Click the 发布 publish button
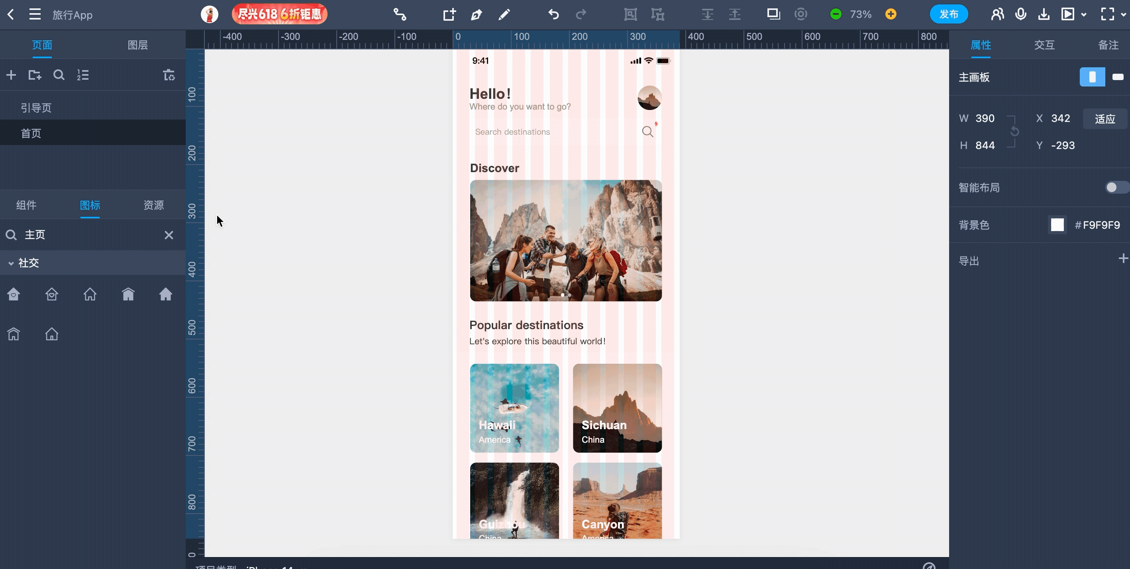Image resolution: width=1130 pixels, height=569 pixels. [948, 14]
